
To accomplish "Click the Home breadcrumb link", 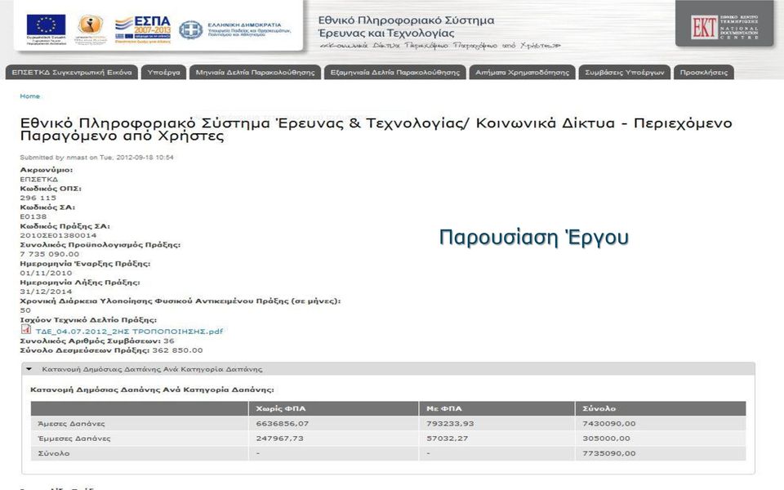I will point(29,96).
